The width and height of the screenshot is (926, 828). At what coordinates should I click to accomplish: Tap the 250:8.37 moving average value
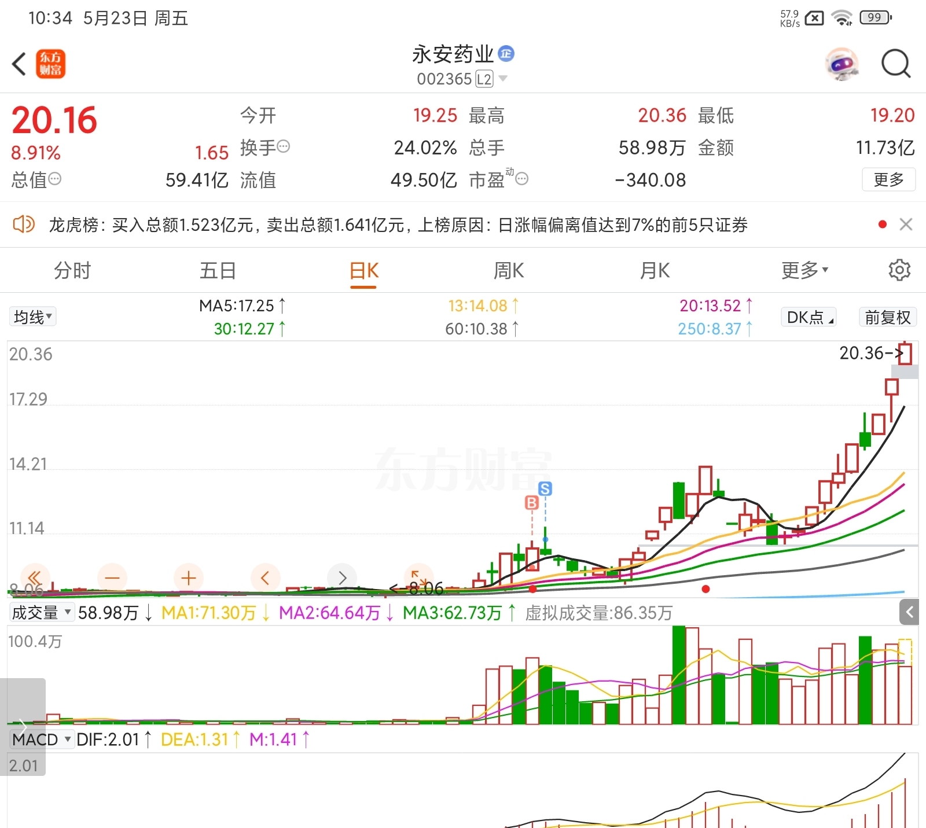click(x=715, y=329)
